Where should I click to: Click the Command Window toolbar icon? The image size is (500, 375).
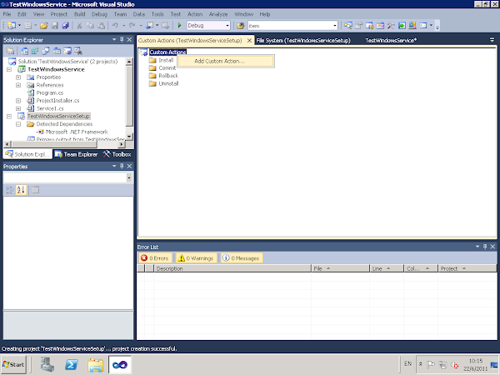pyautogui.click(x=423, y=26)
